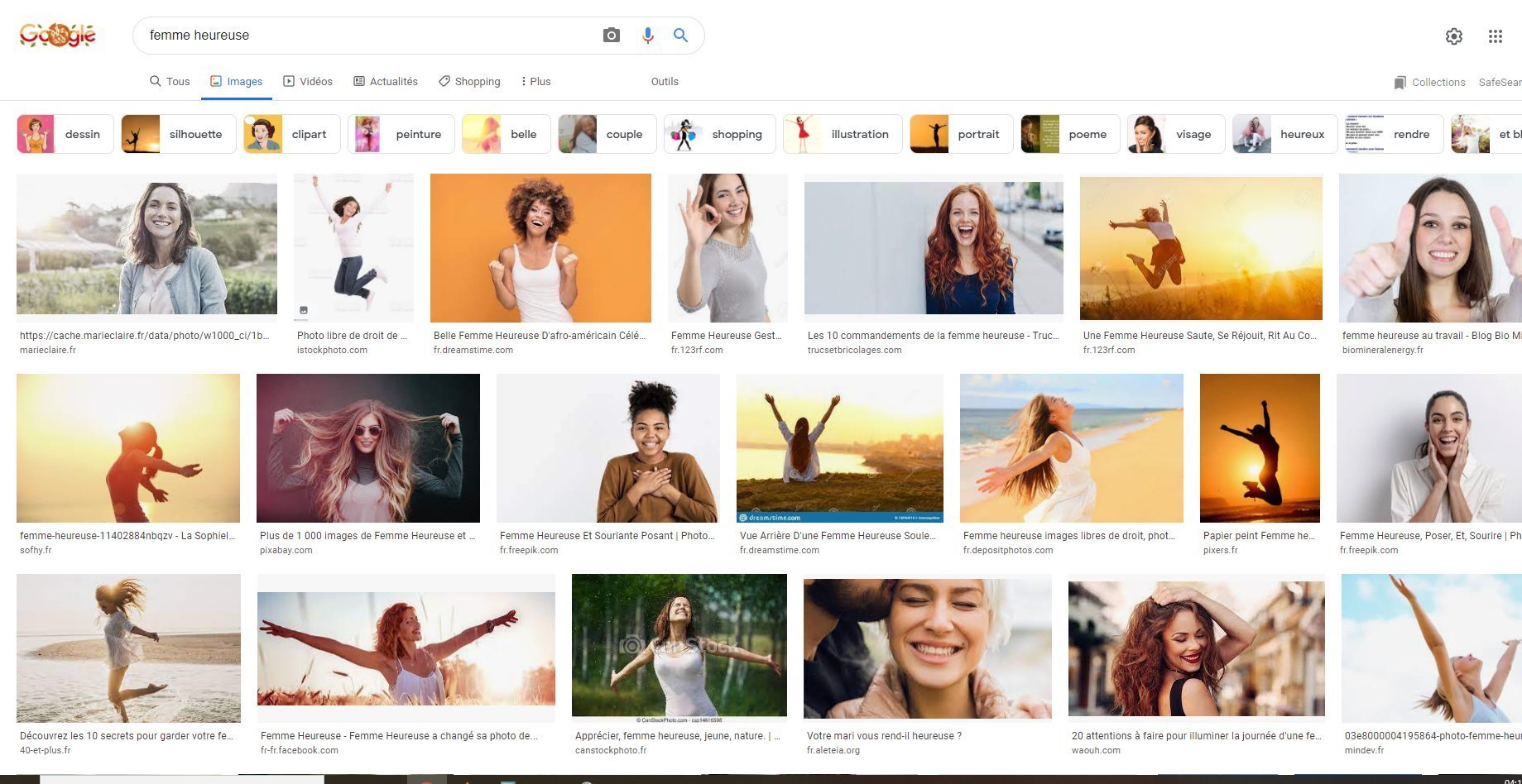Image resolution: width=1522 pixels, height=784 pixels.
Task: Click the blue magnifying glass search button
Action: click(x=680, y=36)
